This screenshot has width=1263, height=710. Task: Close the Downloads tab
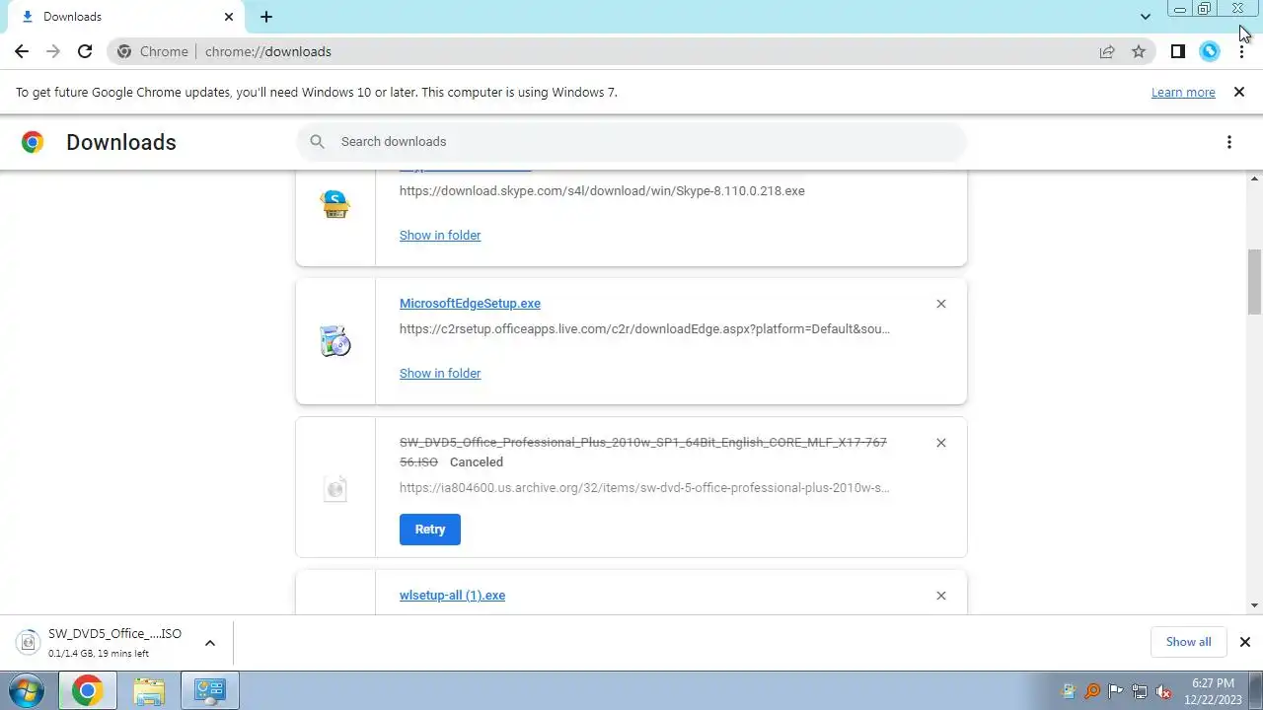[229, 17]
